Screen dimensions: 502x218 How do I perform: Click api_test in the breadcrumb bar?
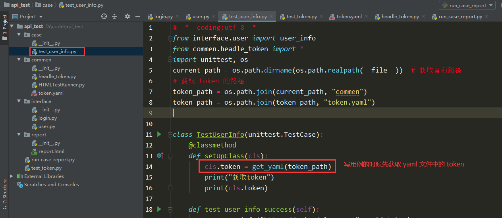coord(17,5)
